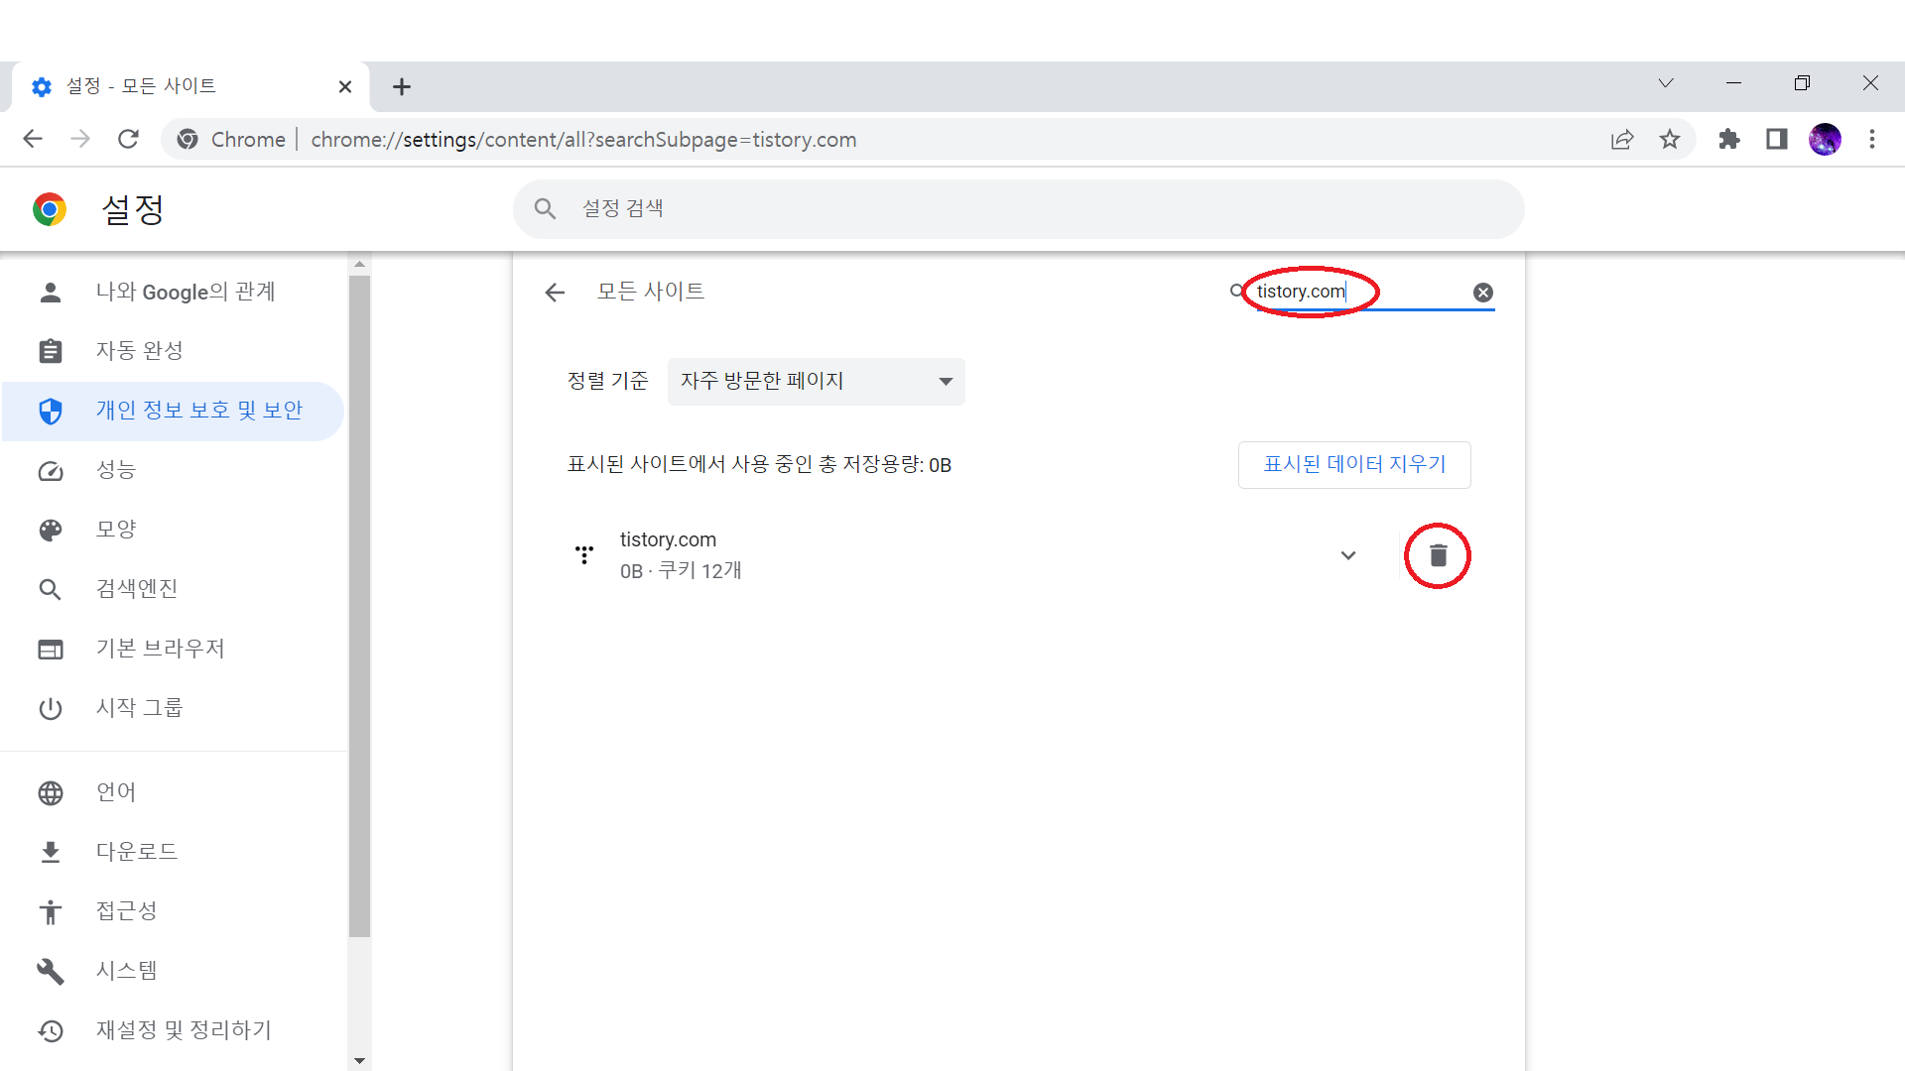
Task: Expand the tistory.com site entry chevron
Action: pos(1347,555)
